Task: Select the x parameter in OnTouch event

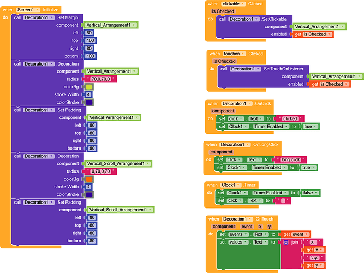Action: (x=260, y=227)
